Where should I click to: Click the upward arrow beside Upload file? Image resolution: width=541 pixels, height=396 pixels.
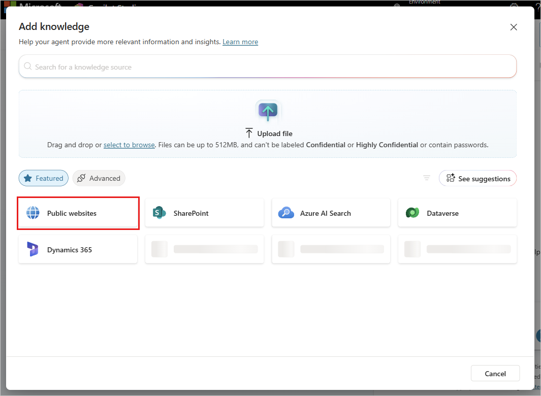249,133
